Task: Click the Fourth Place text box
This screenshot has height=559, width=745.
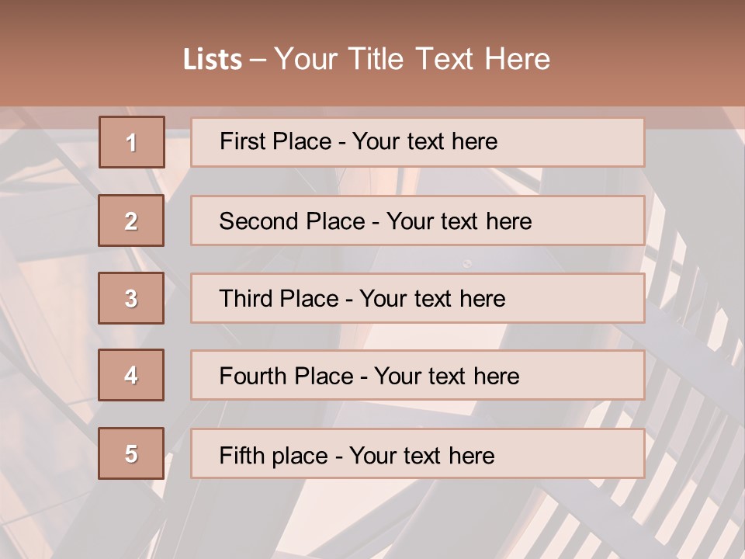Action: click(x=418, y=375)
